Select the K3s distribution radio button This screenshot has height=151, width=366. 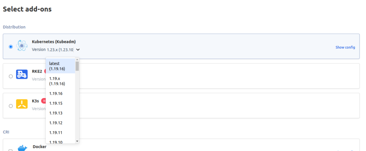click(10, 106)
